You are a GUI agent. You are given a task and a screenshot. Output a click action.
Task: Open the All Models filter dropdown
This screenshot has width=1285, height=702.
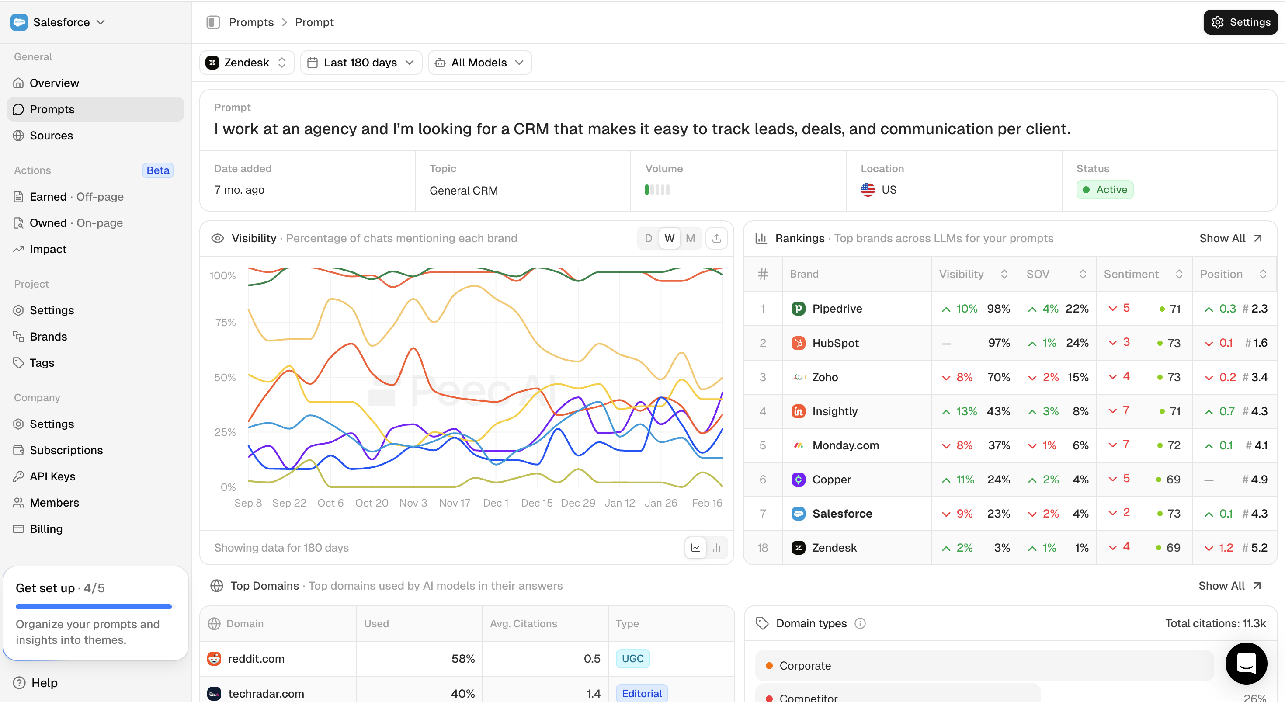point(479,63)
